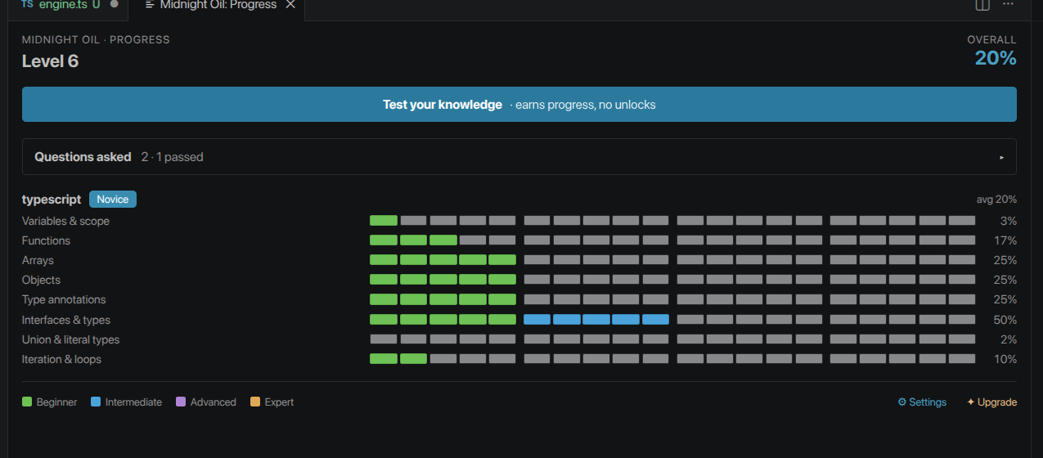Open Settings link with gear icon
This screenshot has height=458, width=1043.
(922, 402)
